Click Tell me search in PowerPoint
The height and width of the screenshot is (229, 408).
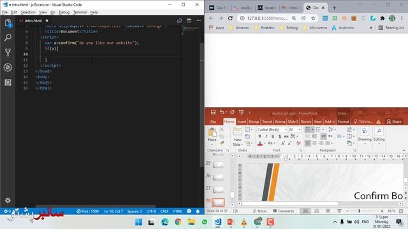363,121
